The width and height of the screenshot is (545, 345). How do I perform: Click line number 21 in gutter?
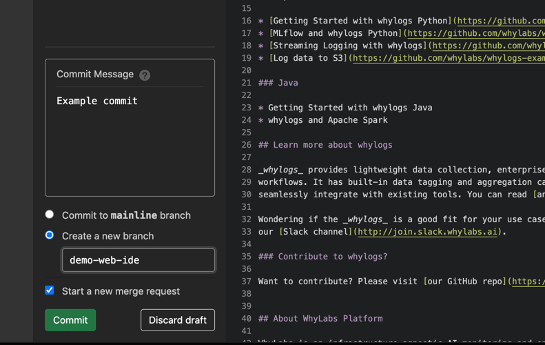[x=247, y=83]
